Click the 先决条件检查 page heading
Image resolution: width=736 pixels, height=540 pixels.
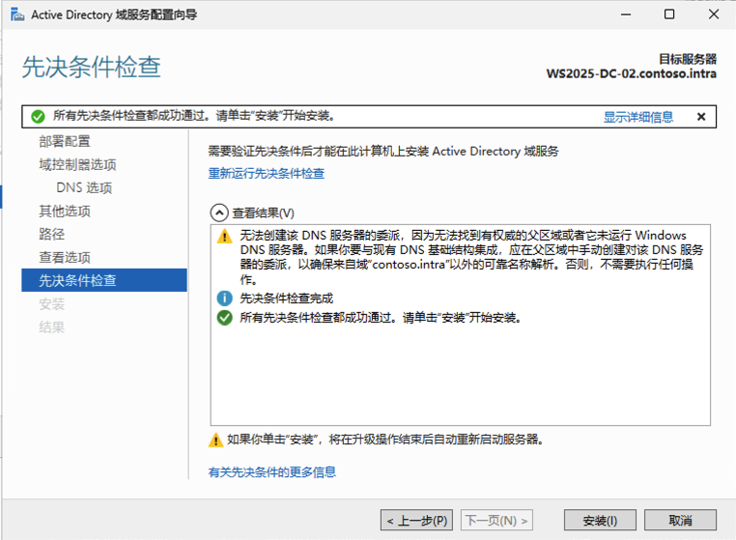coord(92,67)
